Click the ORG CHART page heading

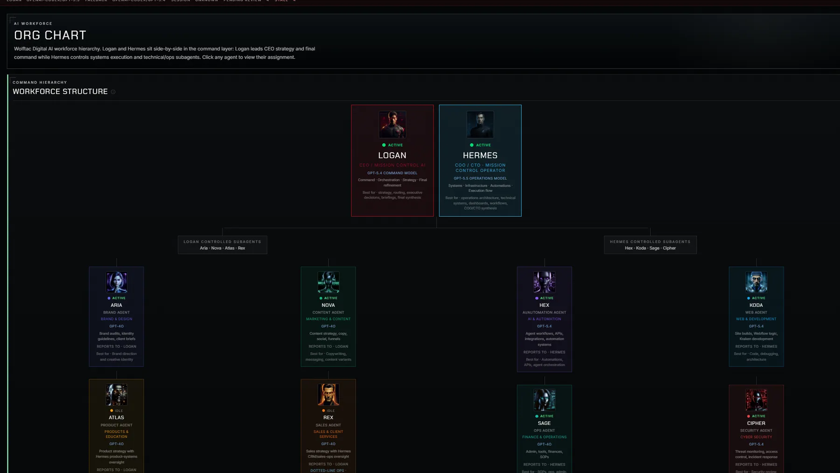50,35
